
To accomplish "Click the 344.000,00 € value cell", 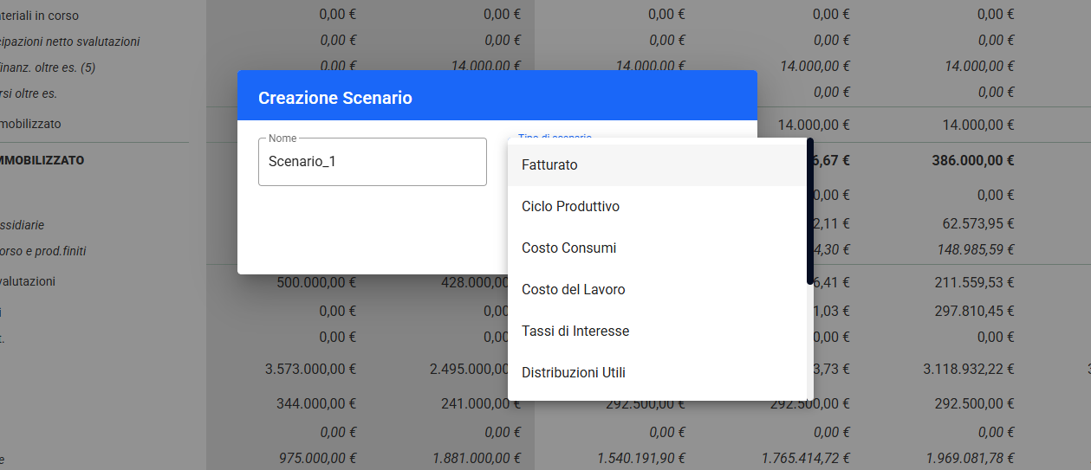I will (316, 402).
